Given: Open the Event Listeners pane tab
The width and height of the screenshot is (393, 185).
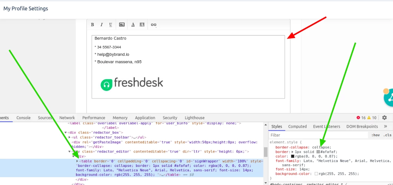Looking at the screenshot, I should click(x=327, y=127).
